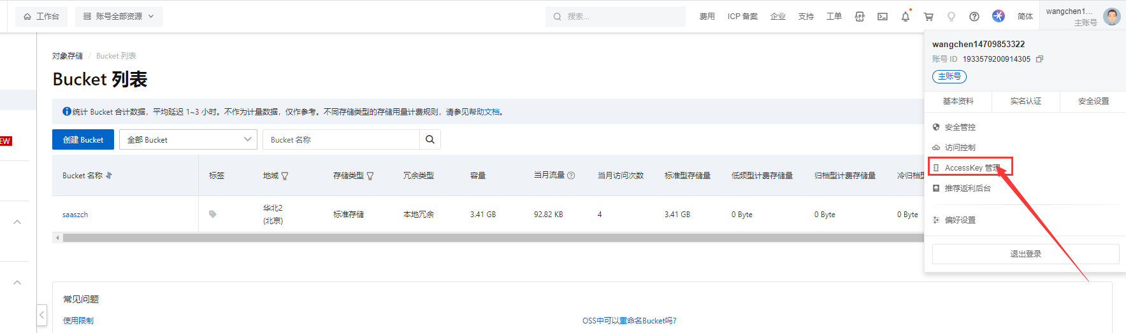Viewport: 1126px width, 333px height.
Task: Switch to the 实名认证 tab
Action: 1025,101
